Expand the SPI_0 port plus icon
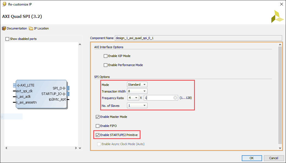 [64, 88]
